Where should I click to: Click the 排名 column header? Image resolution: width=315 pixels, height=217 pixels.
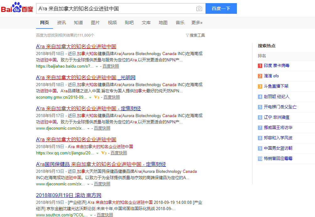(262, 56)
